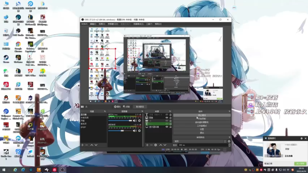
Task: Click the desktop audio volume slider
Action: click(120, 131)
